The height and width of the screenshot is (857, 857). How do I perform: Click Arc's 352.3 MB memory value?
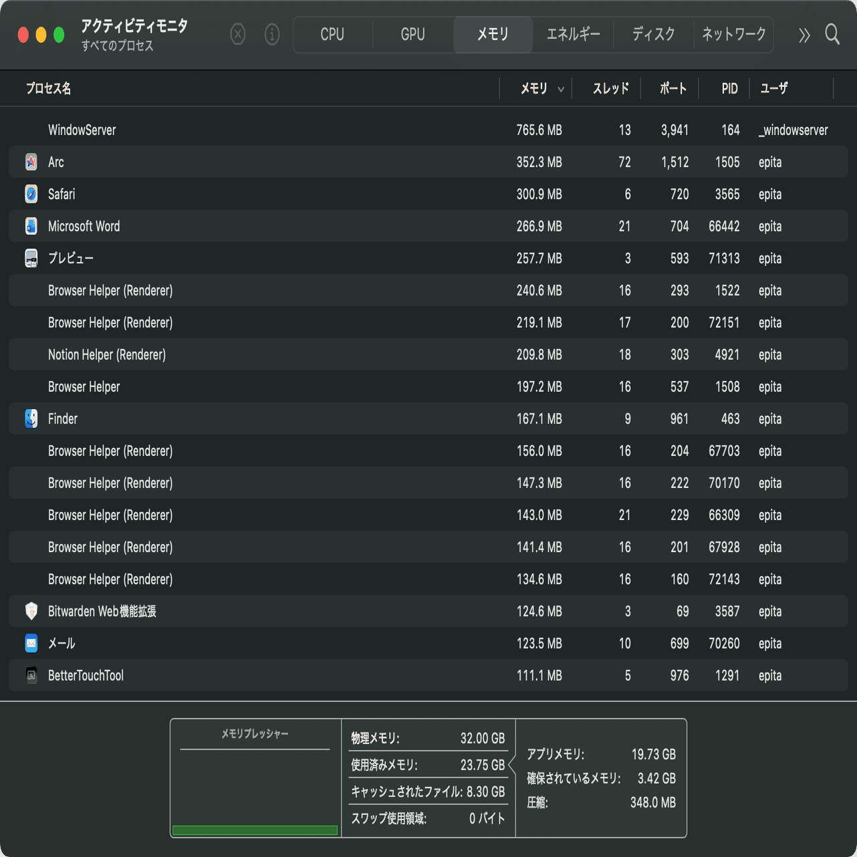pos(539,162)
